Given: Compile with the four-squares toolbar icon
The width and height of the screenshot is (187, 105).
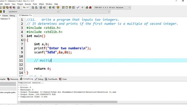Looking at the screenshot, I should [63, 8].
